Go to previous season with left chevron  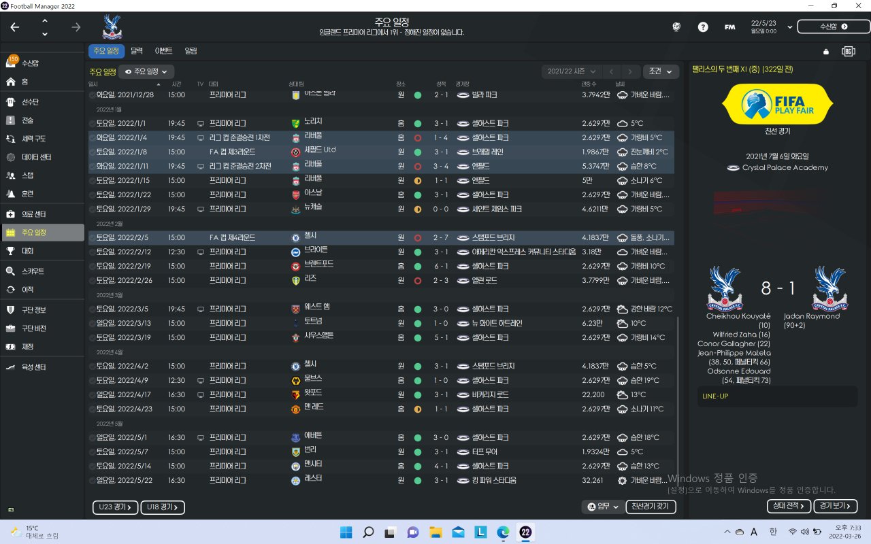tap(612, 71)
